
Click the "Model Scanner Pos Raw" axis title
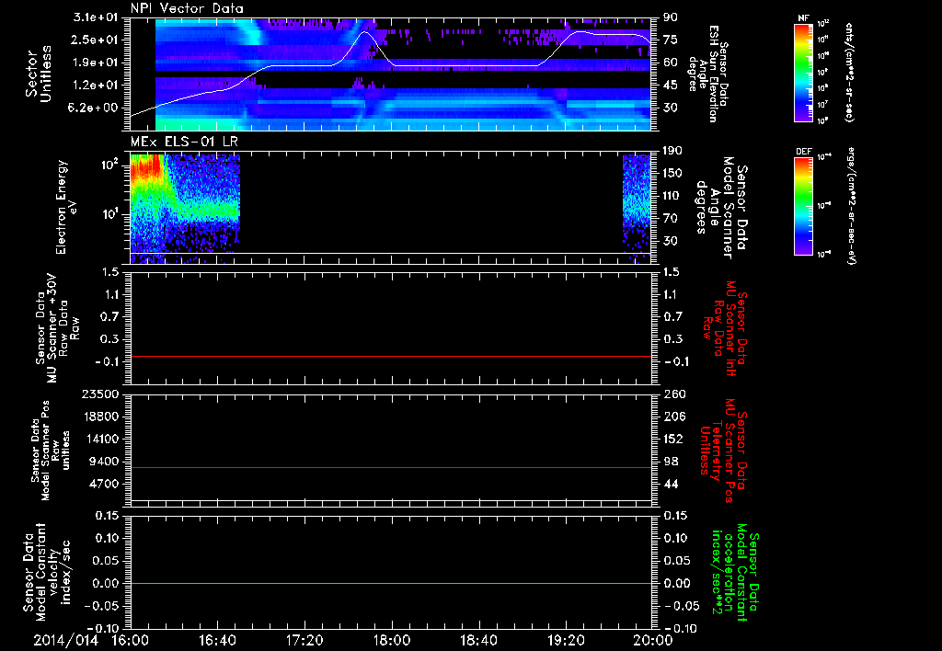point(52,451)
